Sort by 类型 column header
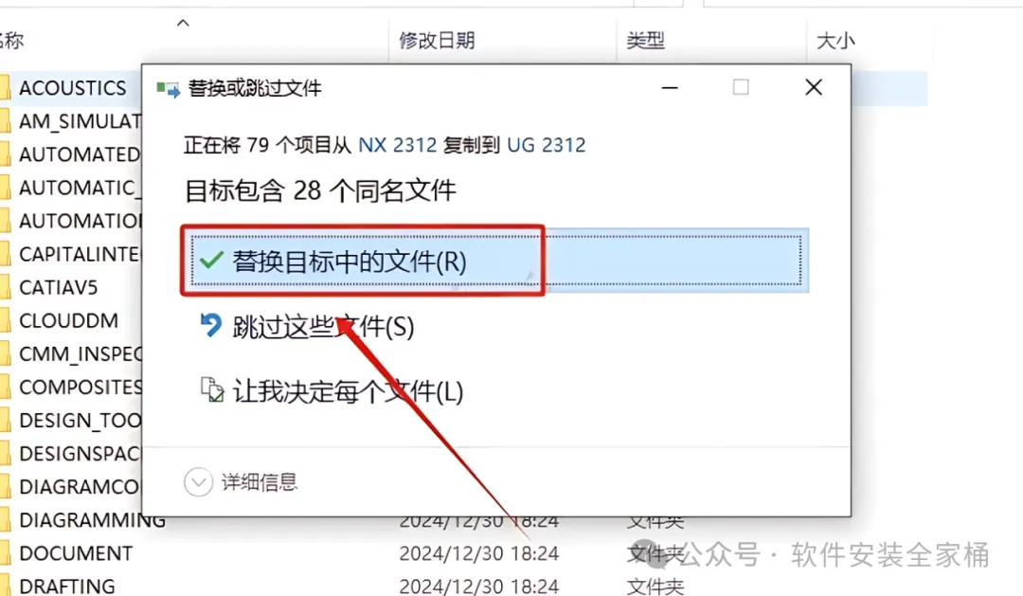This screenshot has width=1023, height=596. [645, 41]
